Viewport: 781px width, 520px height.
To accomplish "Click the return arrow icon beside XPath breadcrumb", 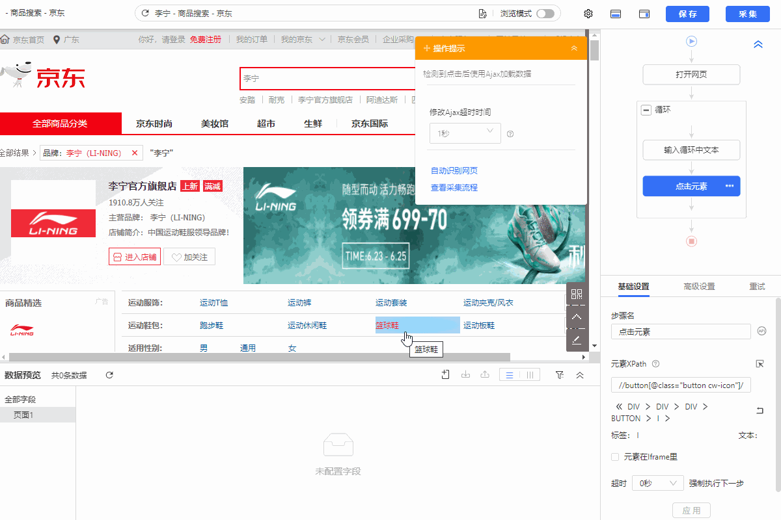I will click(760, 410).
